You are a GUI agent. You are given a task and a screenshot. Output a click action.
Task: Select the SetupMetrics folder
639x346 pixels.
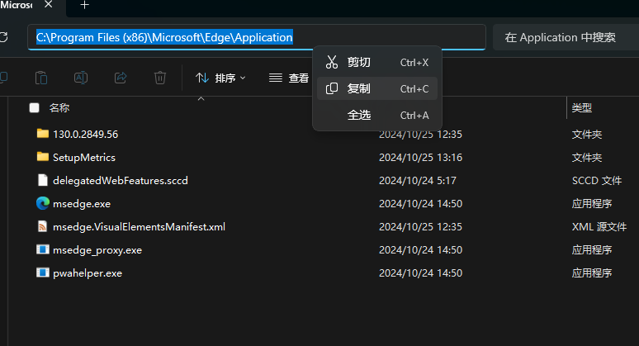[x=83, y=157]
